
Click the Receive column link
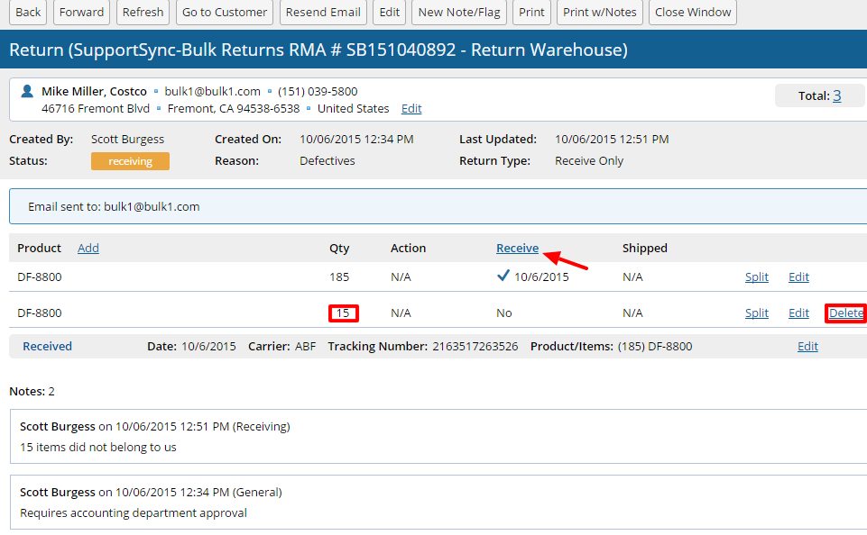[517, 248]
